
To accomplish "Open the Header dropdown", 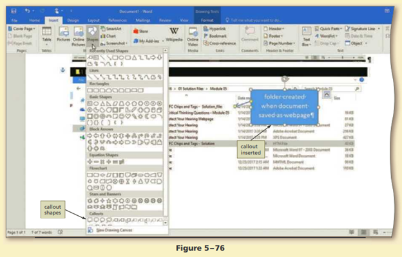I will (274, 29).
